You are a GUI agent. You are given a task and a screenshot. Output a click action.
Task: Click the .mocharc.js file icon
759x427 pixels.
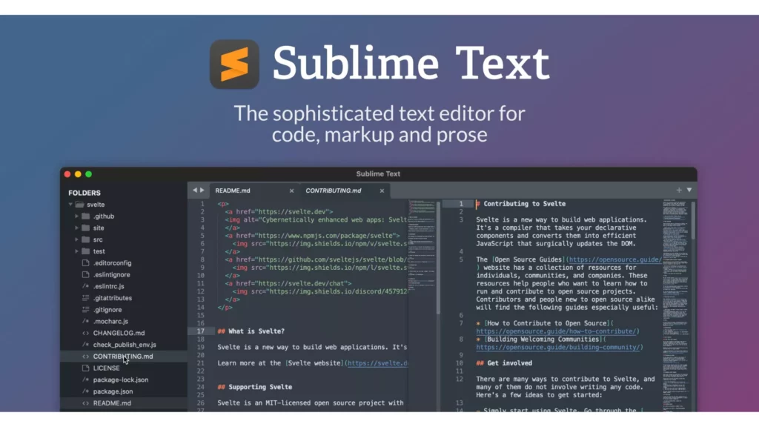coord(86,321)
